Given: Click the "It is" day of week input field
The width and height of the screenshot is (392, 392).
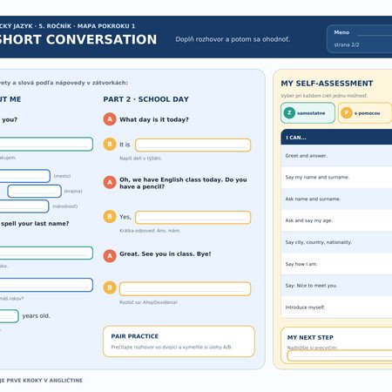Looking at the screenshot, I should [193, 145].
